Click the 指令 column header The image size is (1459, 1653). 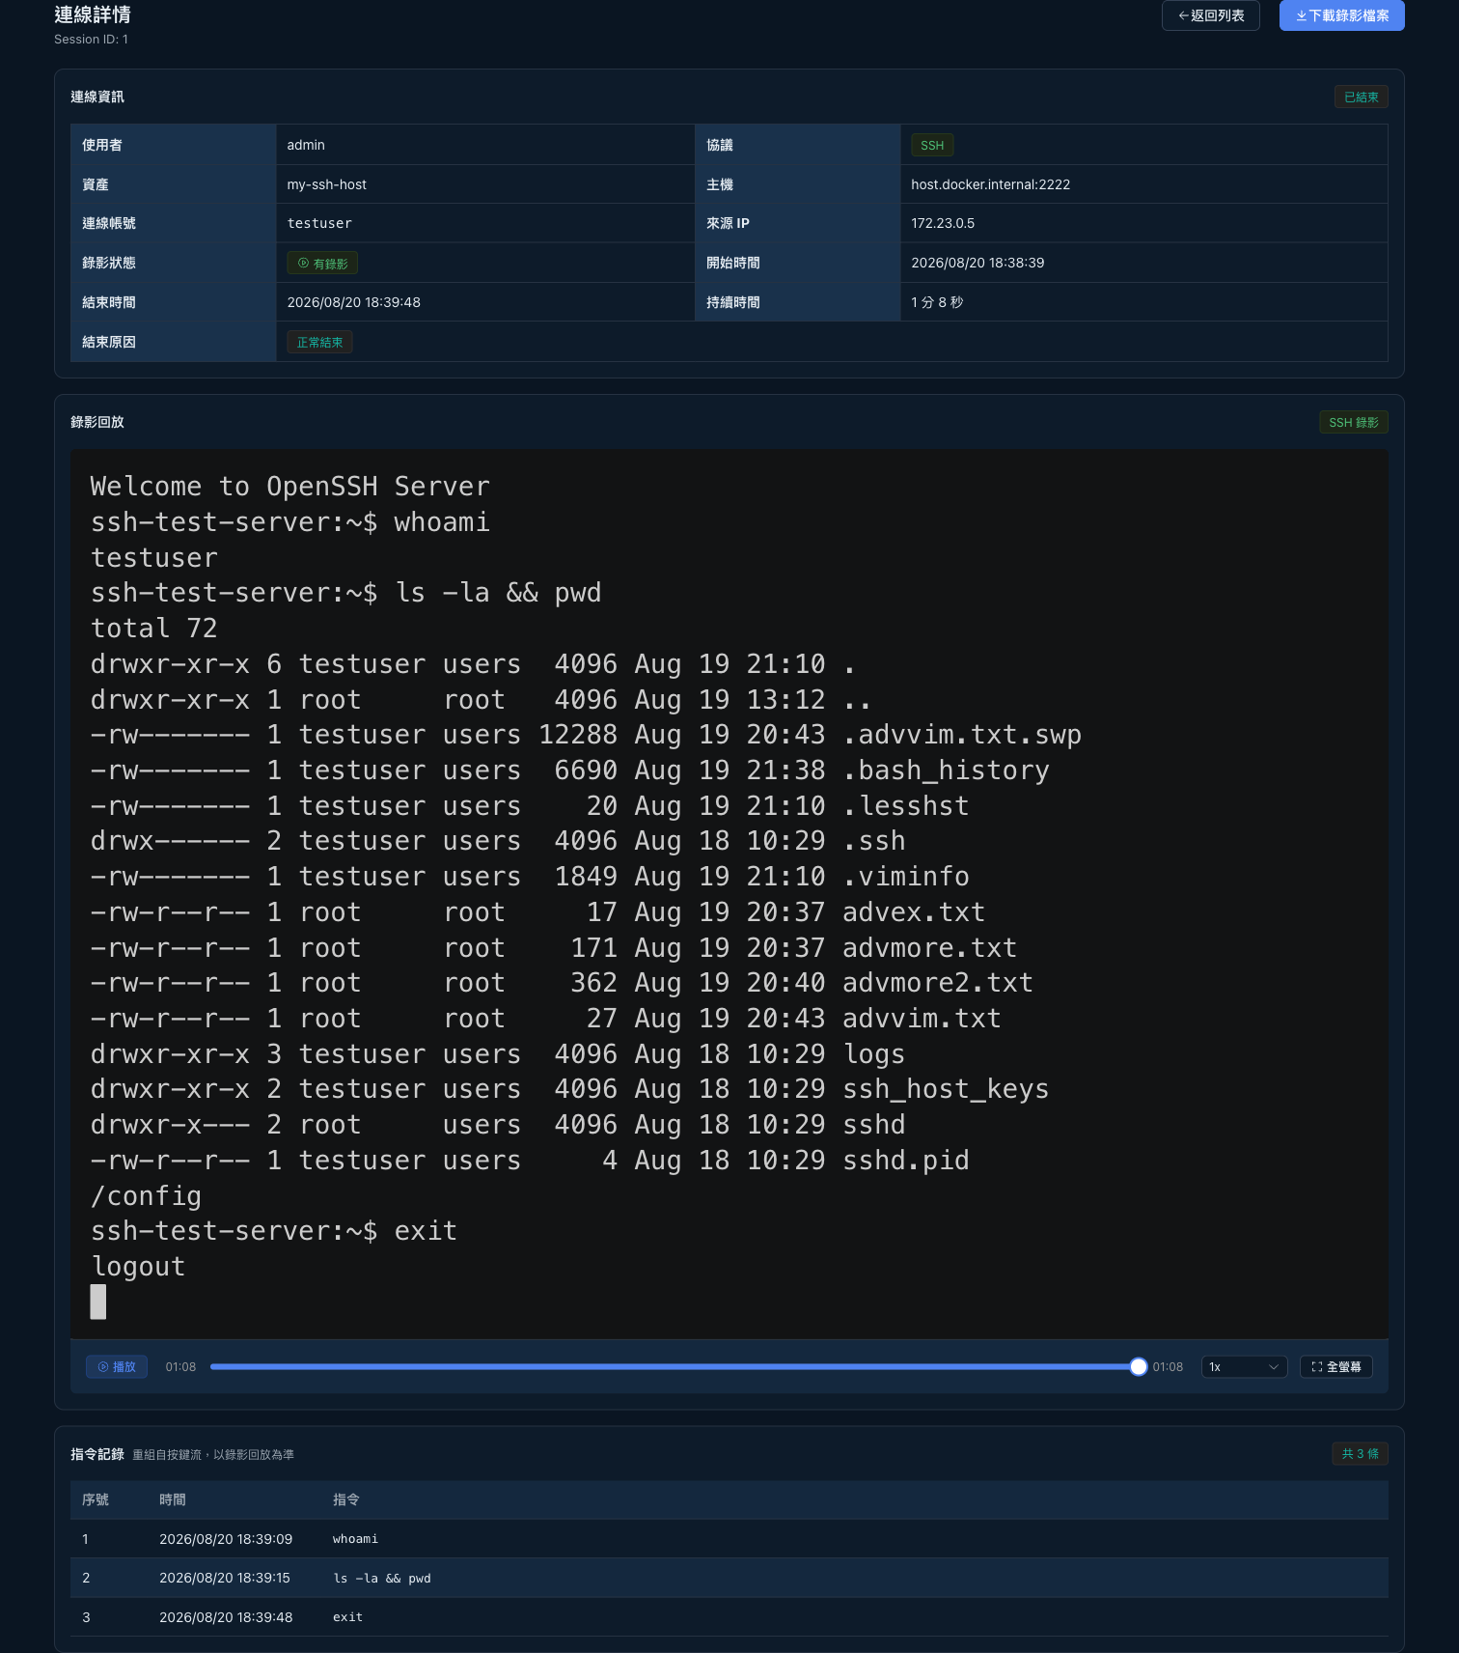point(346,1499)
